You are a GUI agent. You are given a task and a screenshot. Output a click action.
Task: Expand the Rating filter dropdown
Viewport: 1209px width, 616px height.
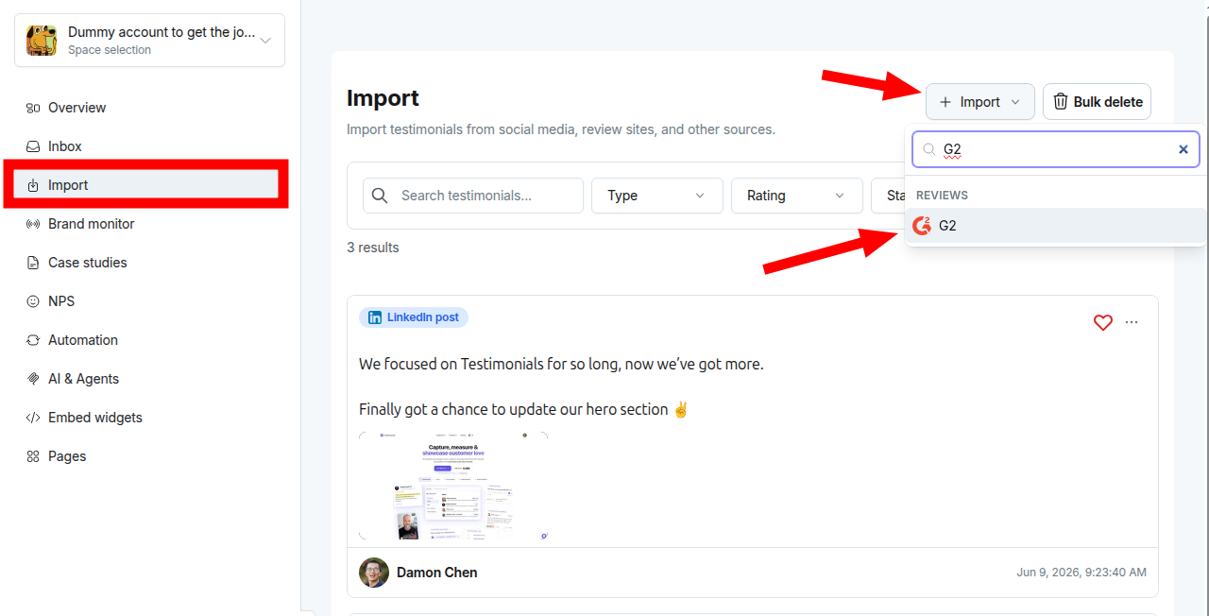(797, 196)
